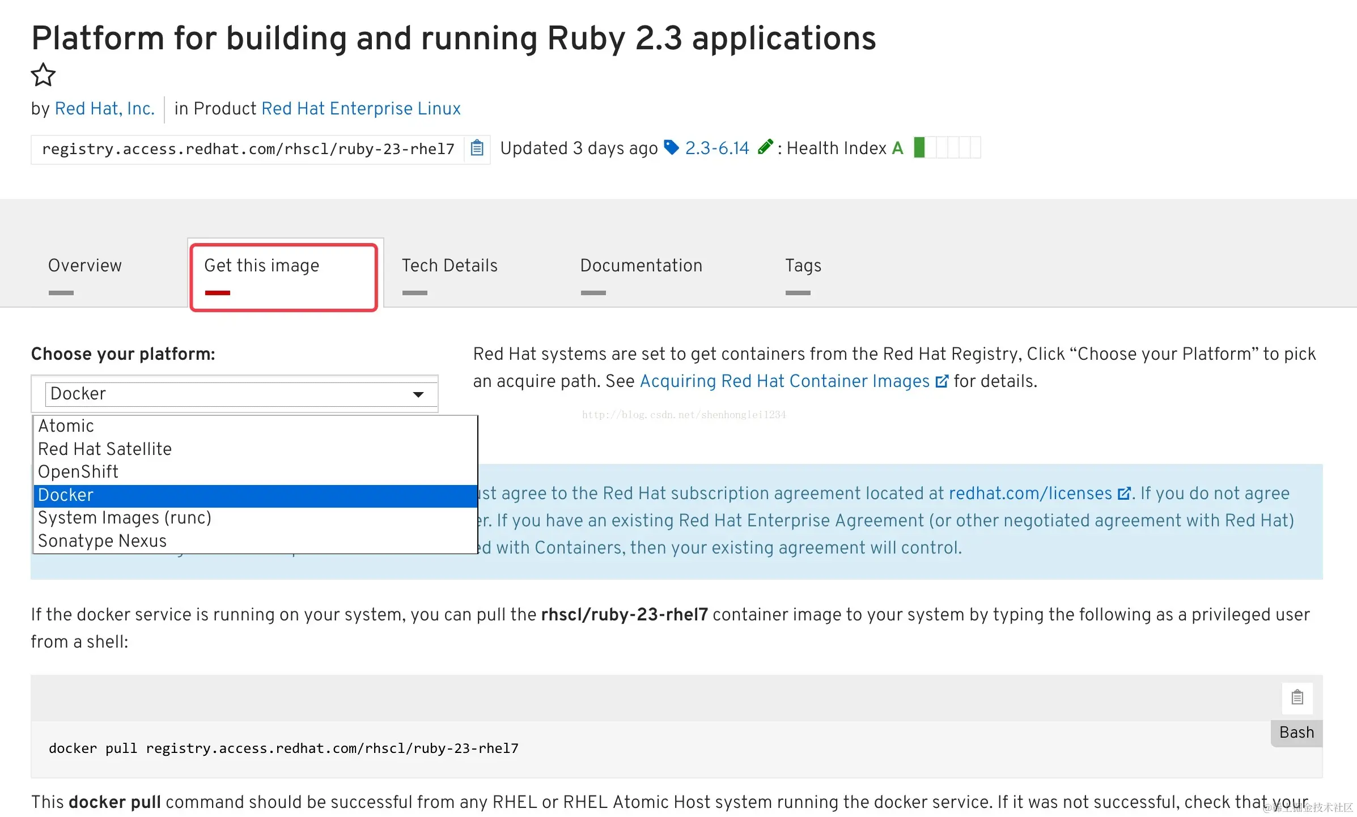The height and width of the screenshot is (817, 1357).
Task: Click external link icon beside redhat.com/licenses
Action: point(1123,493)
